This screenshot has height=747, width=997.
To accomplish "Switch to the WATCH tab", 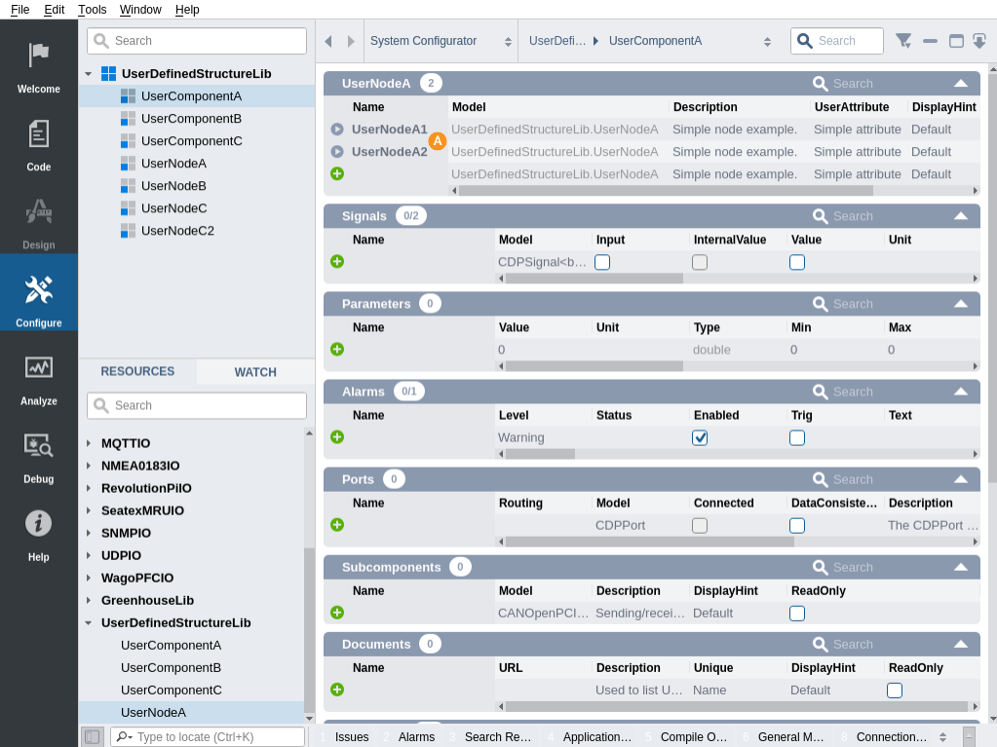I will 255,372.
